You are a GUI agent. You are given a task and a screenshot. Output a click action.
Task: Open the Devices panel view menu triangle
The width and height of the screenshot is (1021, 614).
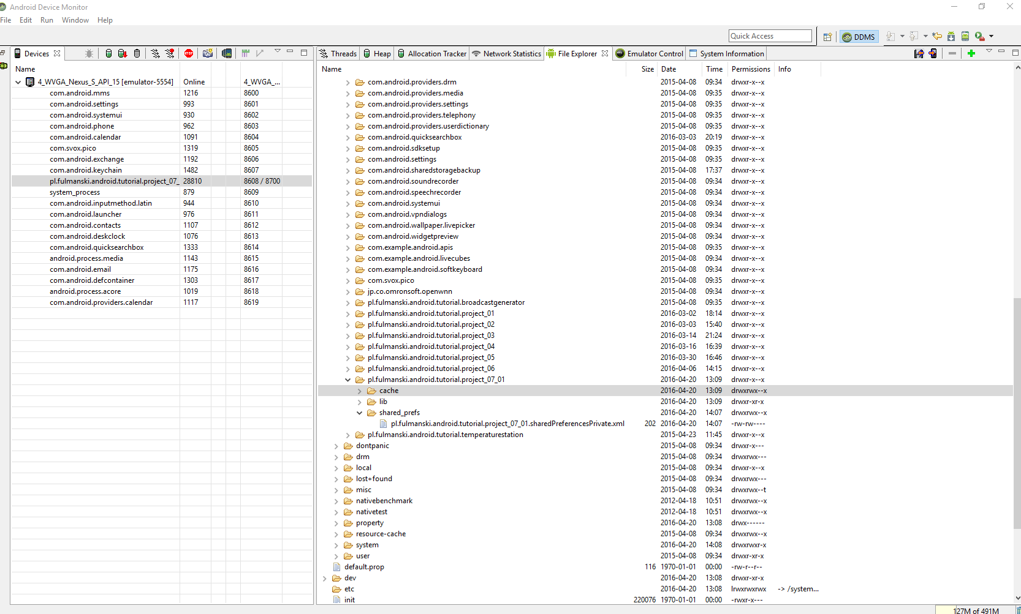coord(278,51)
